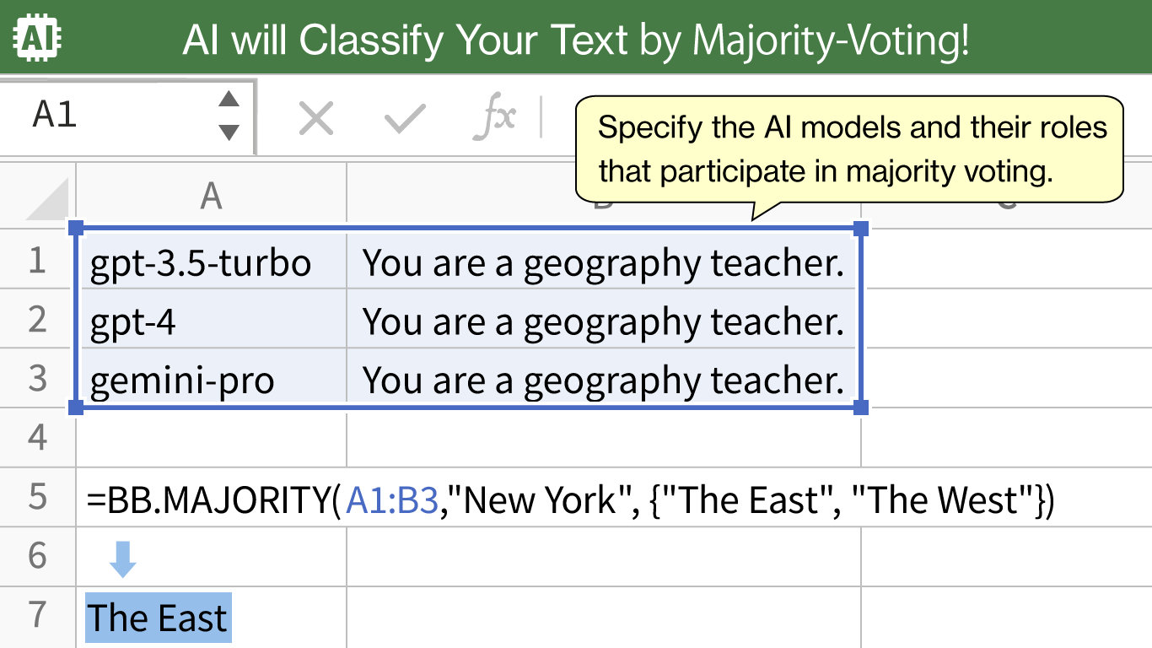
Task: Click the name box down arrow
Action: 229,132
